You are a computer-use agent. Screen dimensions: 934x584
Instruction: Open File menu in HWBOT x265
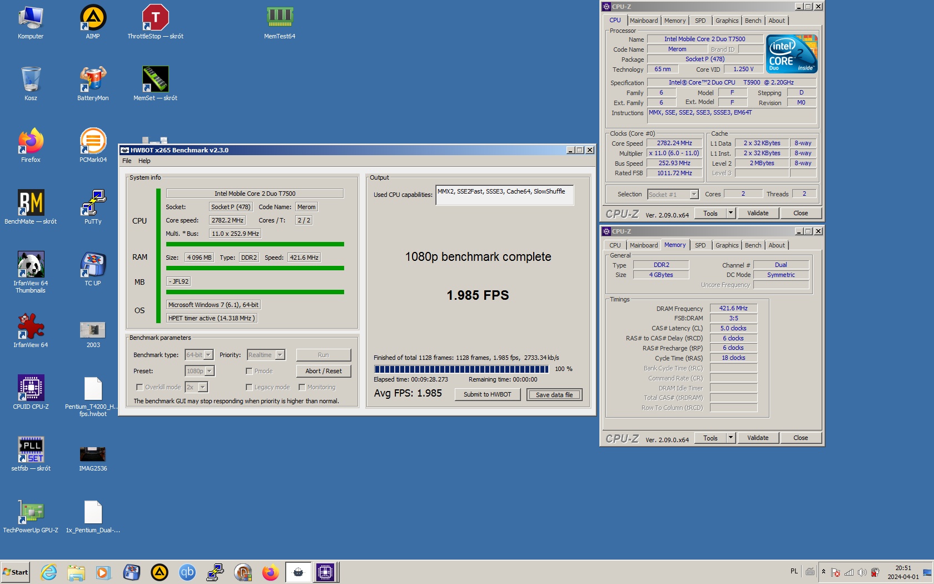(127, 161)
